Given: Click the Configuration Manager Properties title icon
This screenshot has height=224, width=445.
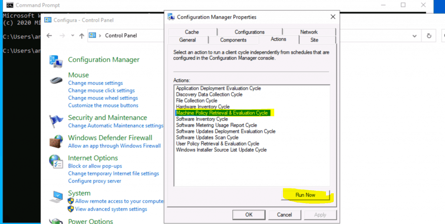Looking at the screenshot, I should [171, 17].
